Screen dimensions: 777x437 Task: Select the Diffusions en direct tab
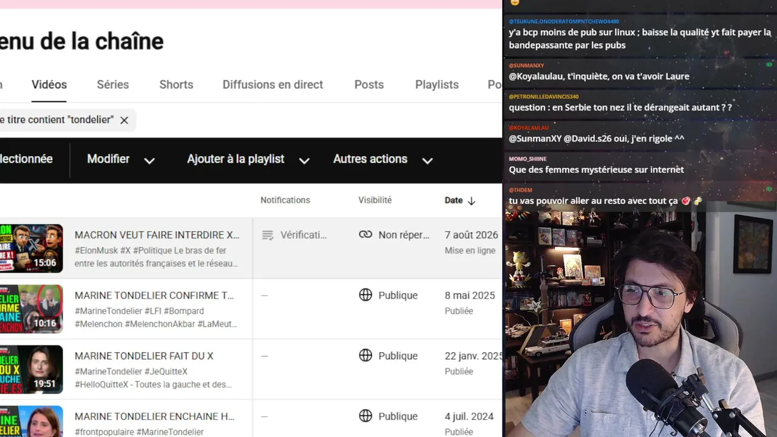click(273, 84)
